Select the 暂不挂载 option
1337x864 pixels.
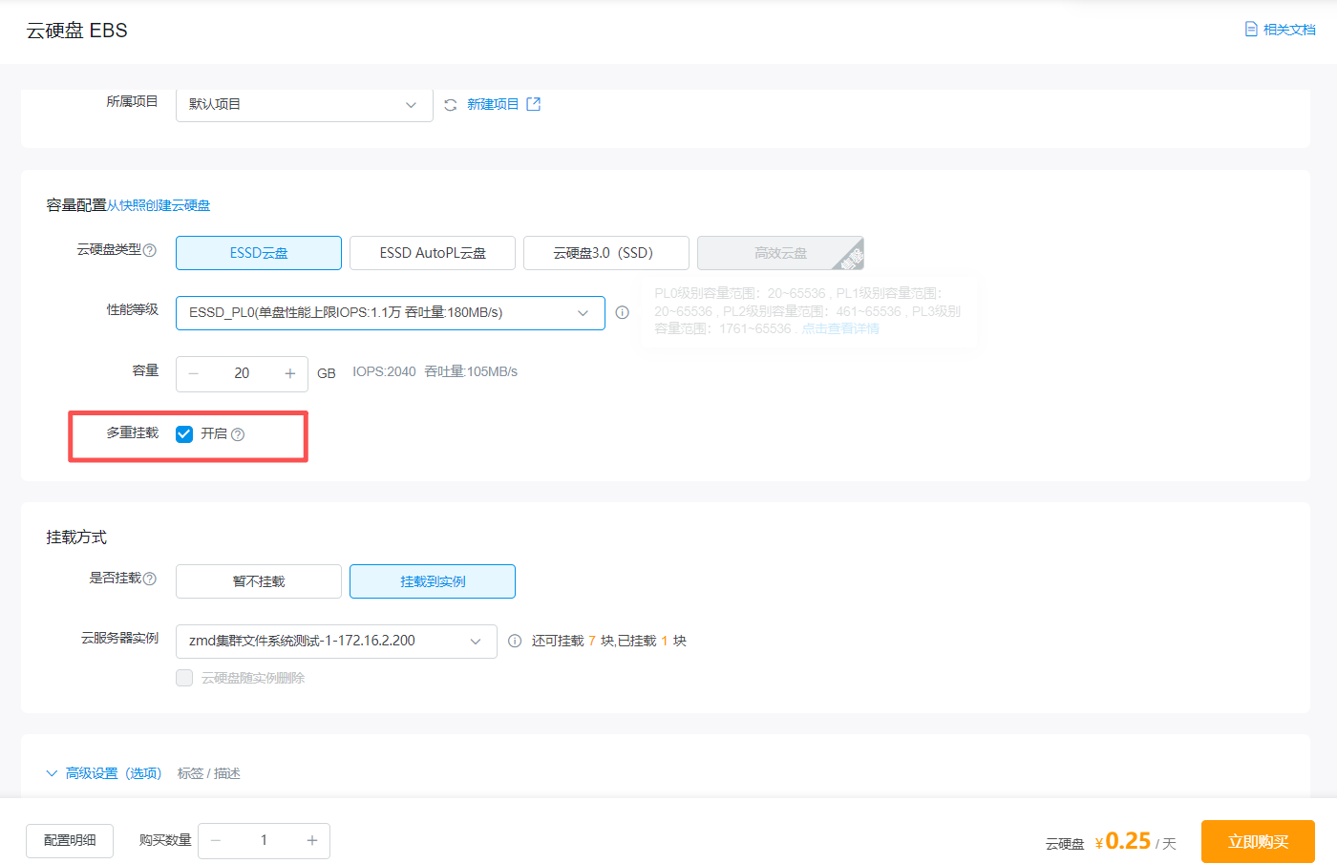click(259, 581)
